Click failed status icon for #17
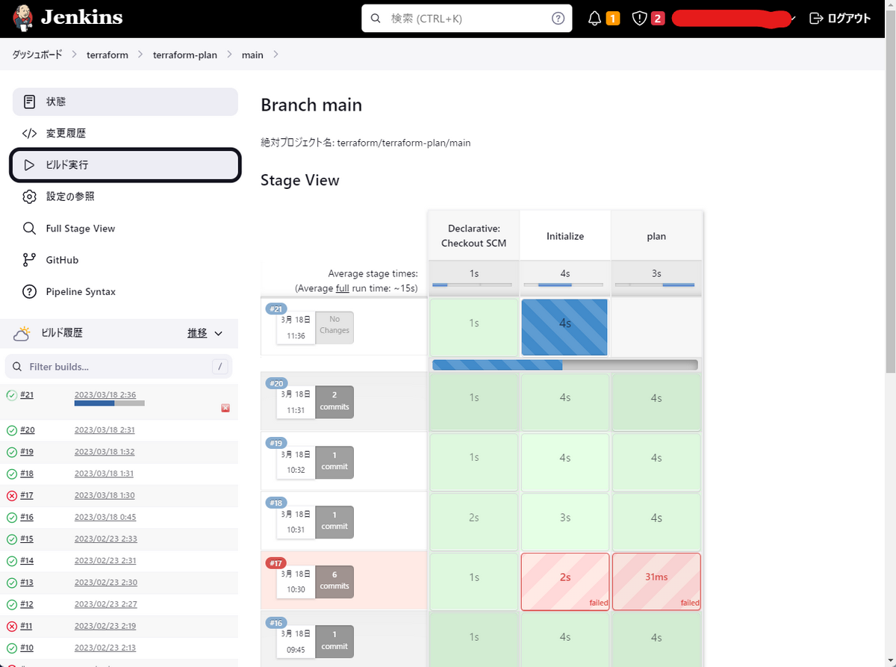This screenshot has height=667, width=896. [11, 495]
